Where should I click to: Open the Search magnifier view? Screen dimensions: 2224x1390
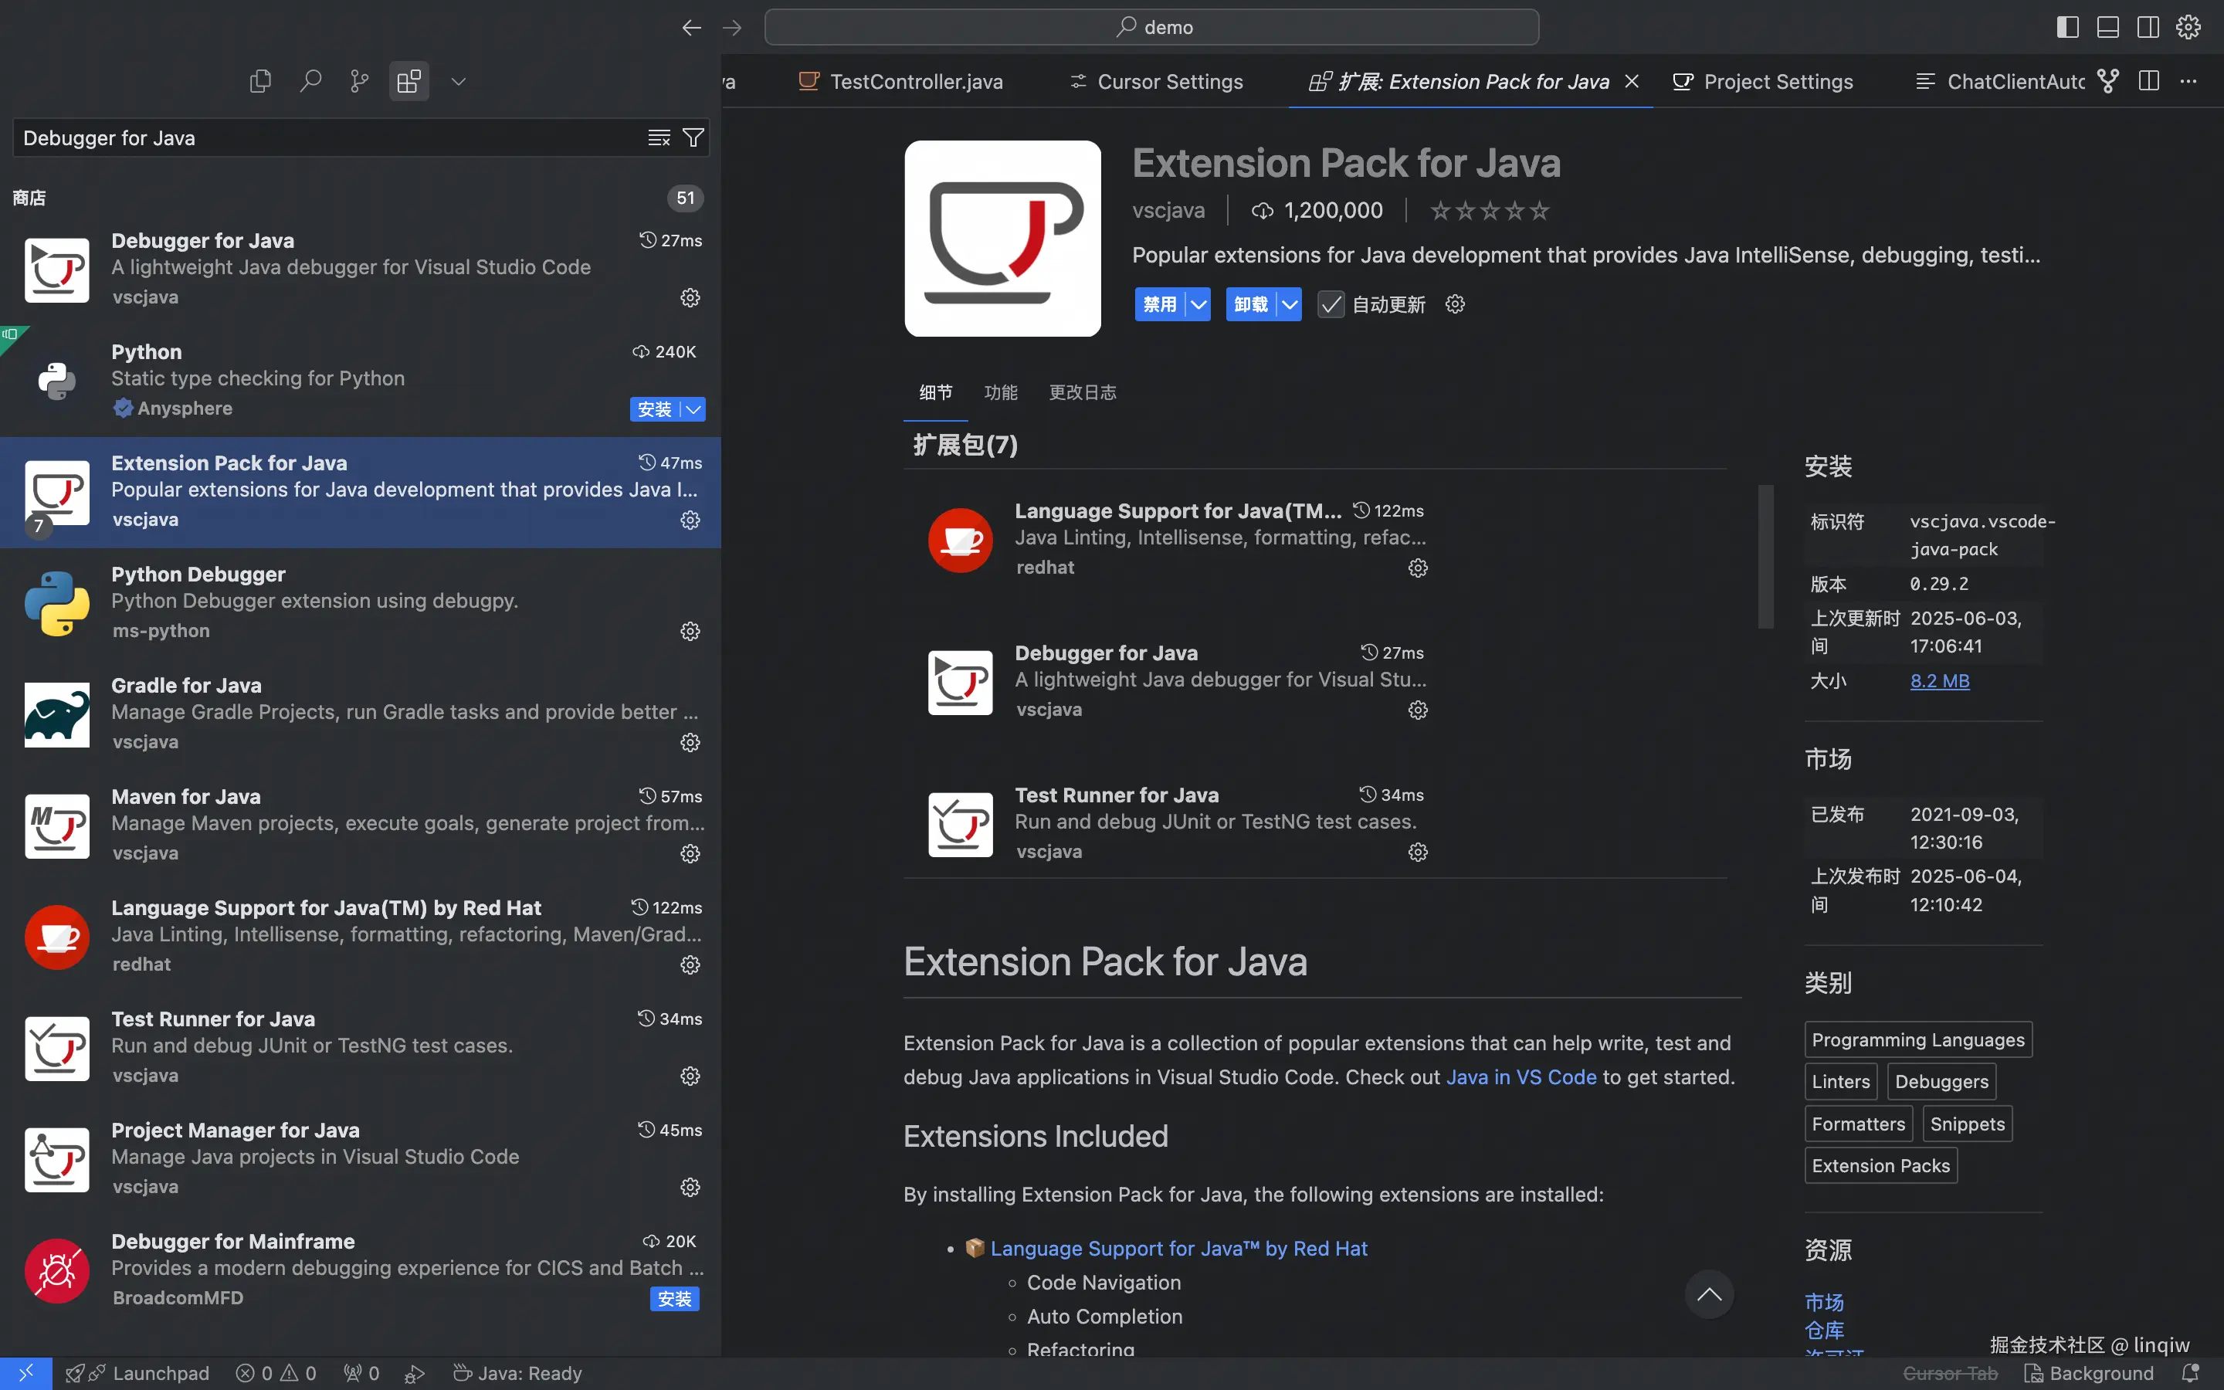310,81
